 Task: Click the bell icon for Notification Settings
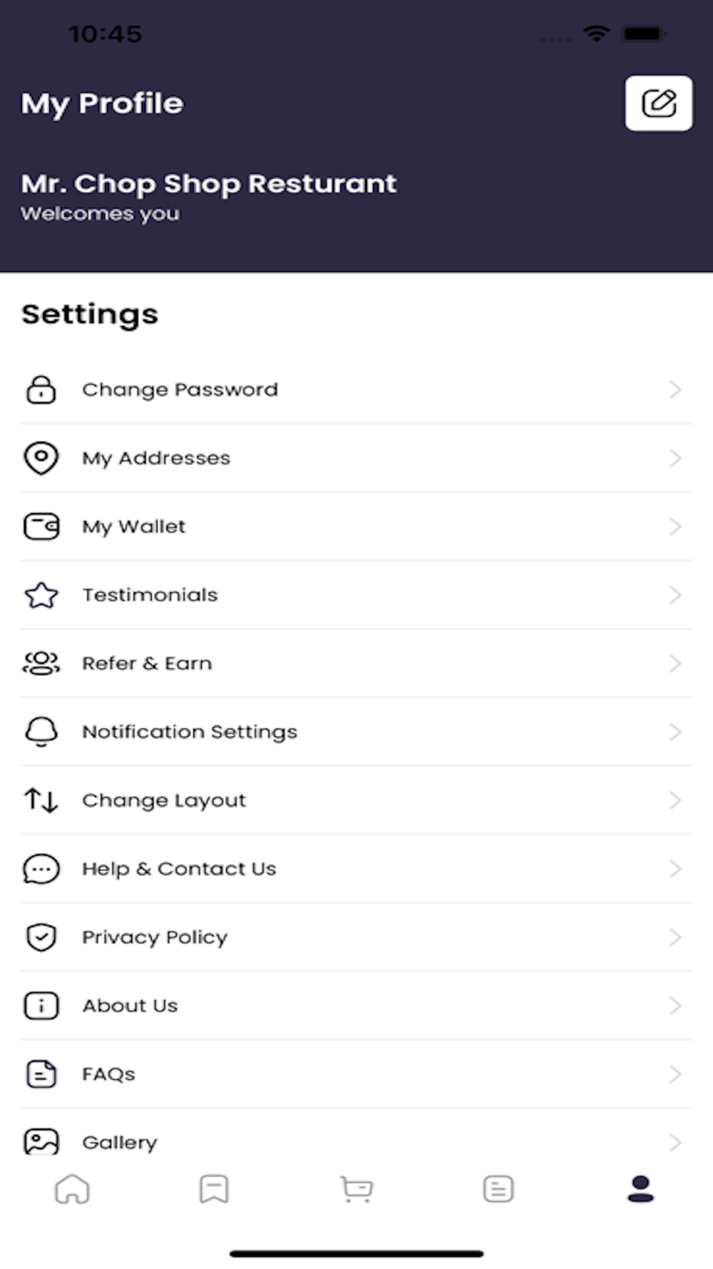(x=41, y=732)
